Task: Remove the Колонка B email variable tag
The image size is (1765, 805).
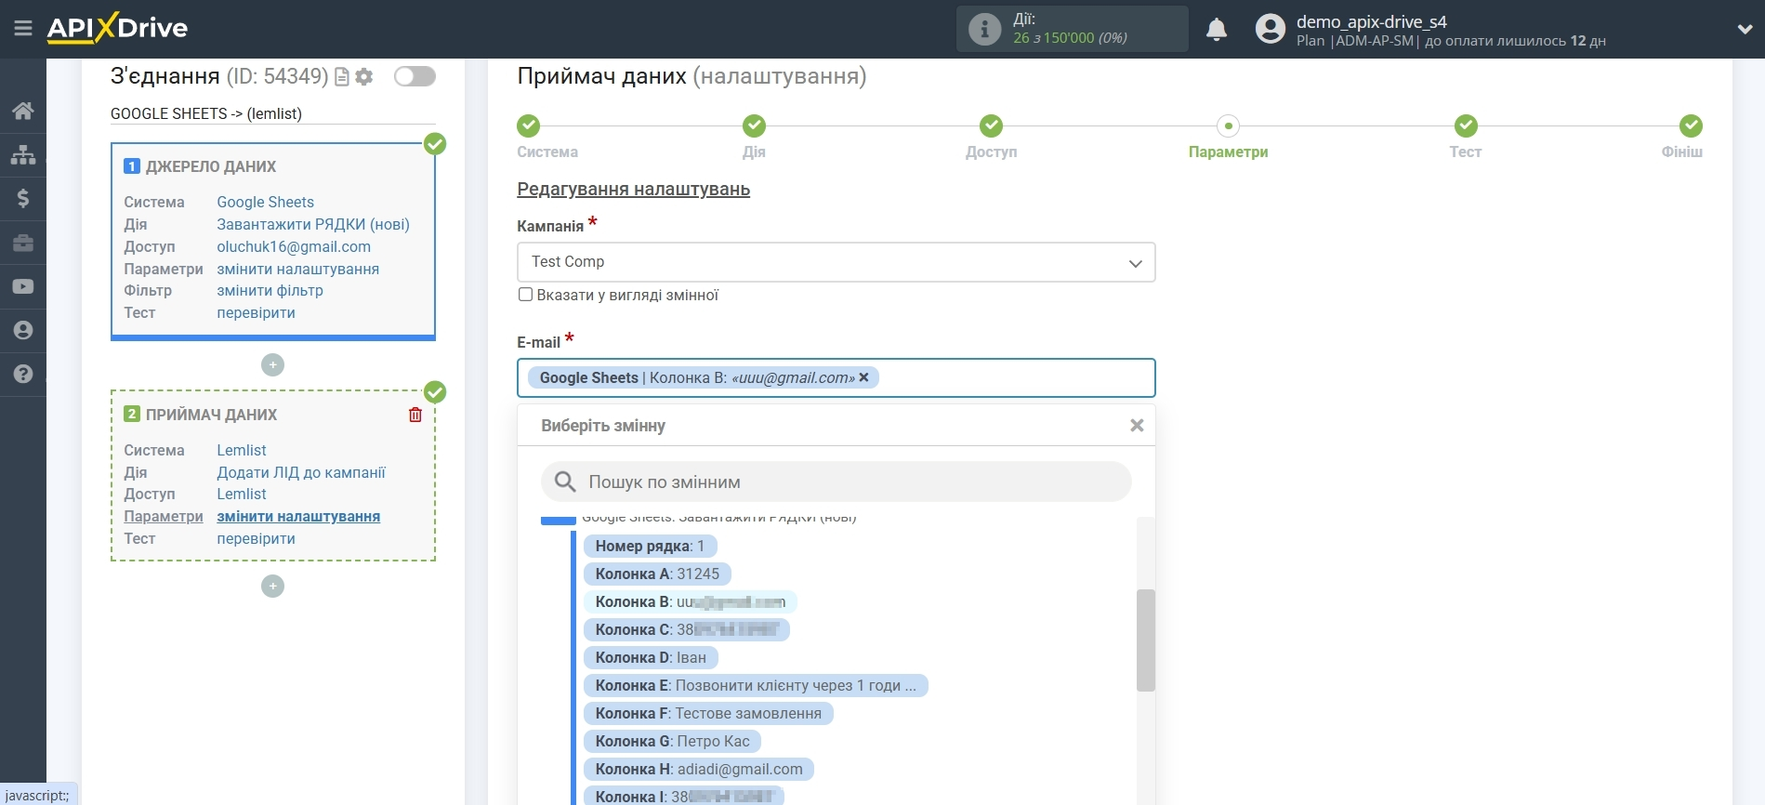Action: pyautogui.click(x=863, y=377)
